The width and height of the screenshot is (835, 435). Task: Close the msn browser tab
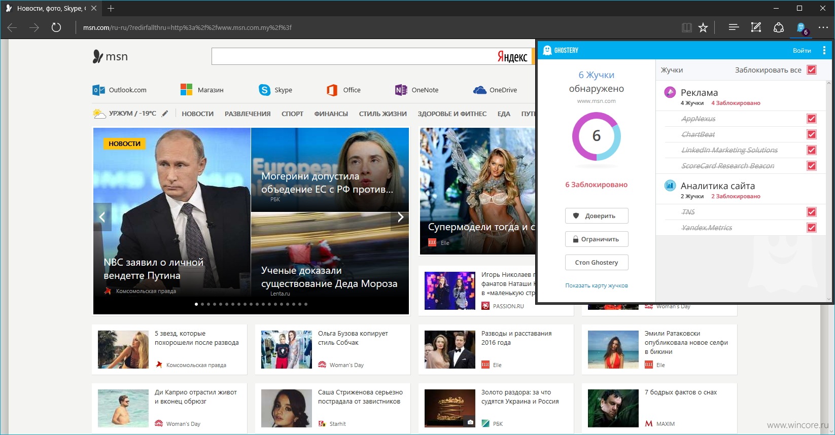[x=94, y=8]
